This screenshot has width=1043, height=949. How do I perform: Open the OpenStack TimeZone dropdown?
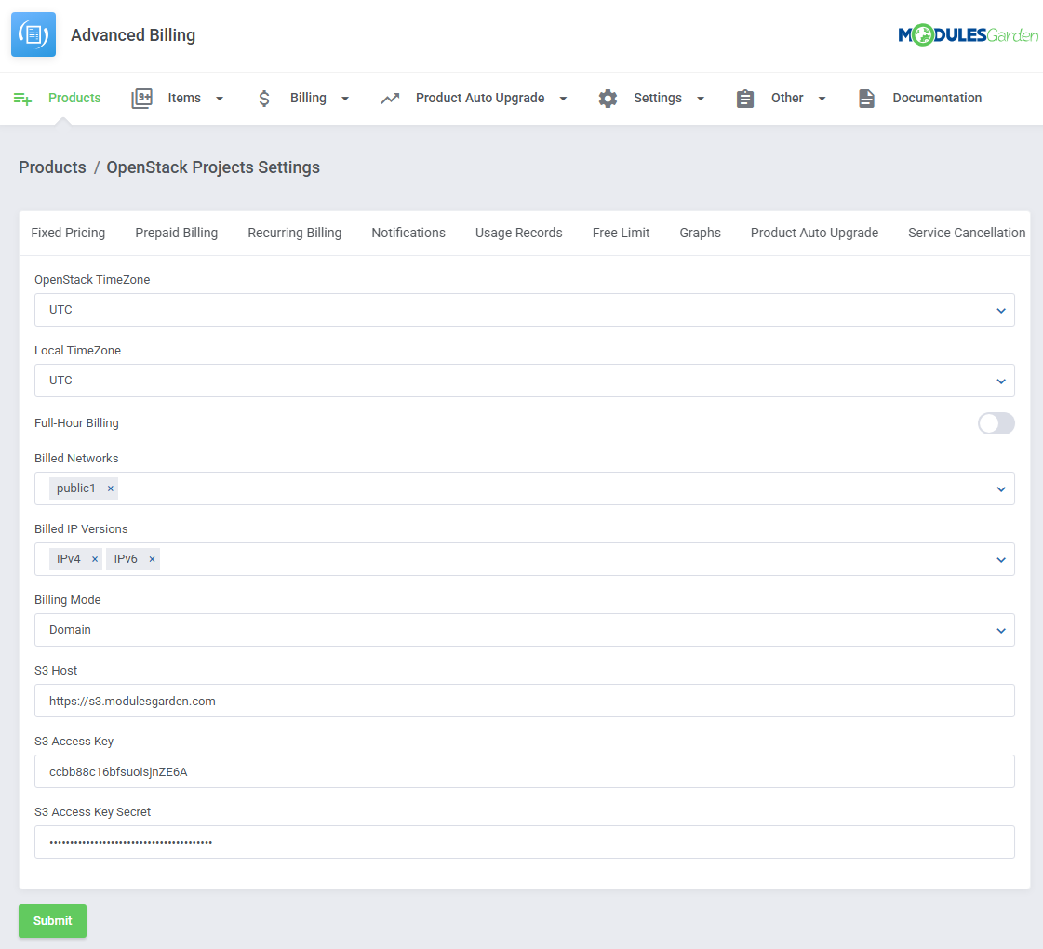click(x=524, y=310)
